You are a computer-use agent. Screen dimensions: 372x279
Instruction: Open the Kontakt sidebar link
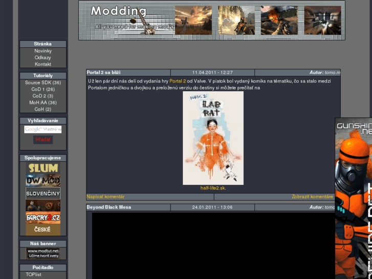(43, 65)
